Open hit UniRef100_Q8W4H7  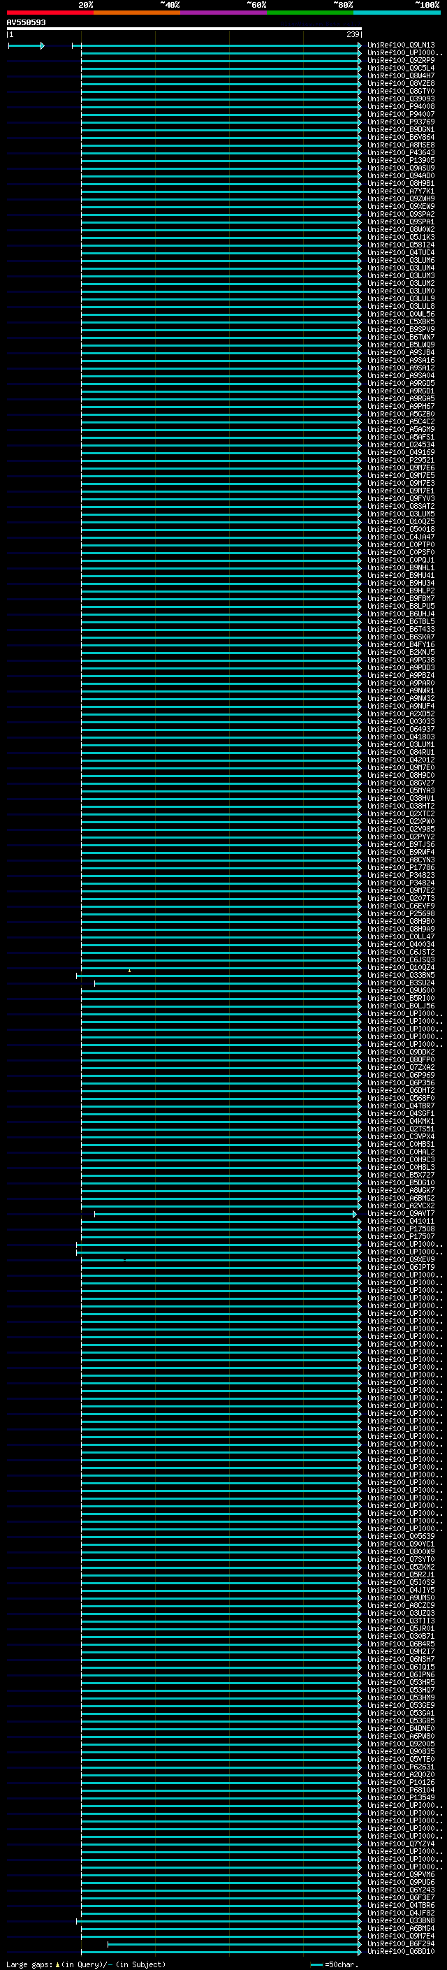[x=400, y=75]
